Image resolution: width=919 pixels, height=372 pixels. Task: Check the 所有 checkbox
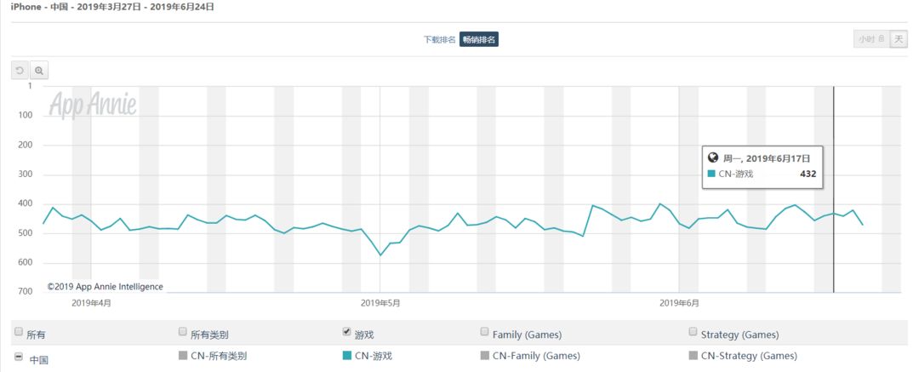[18, 331]
